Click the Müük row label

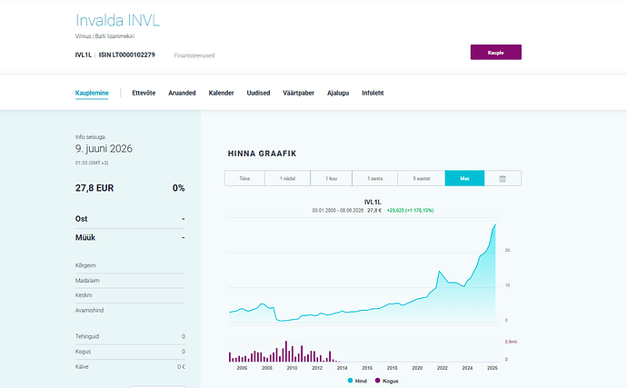coord(85,237)
